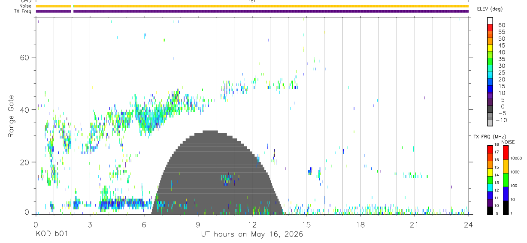The height and width of the screenshot is (243, 527).
Task: Click the yellow TX FRQ swatch between 14 and 15
Action: click(x=490, y=172)
